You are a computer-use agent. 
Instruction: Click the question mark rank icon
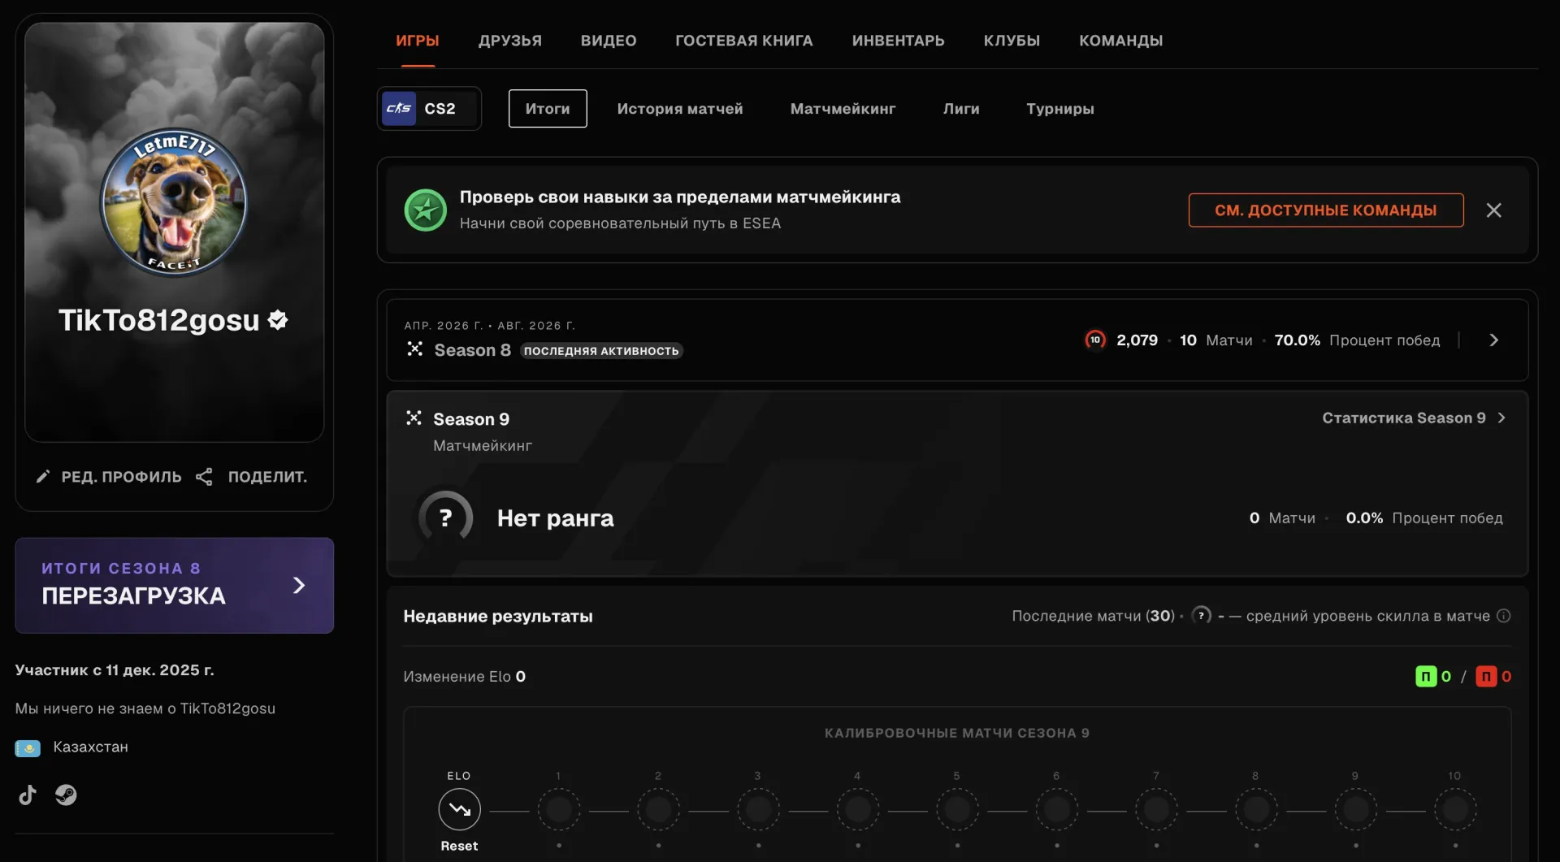tap(445, 518)
